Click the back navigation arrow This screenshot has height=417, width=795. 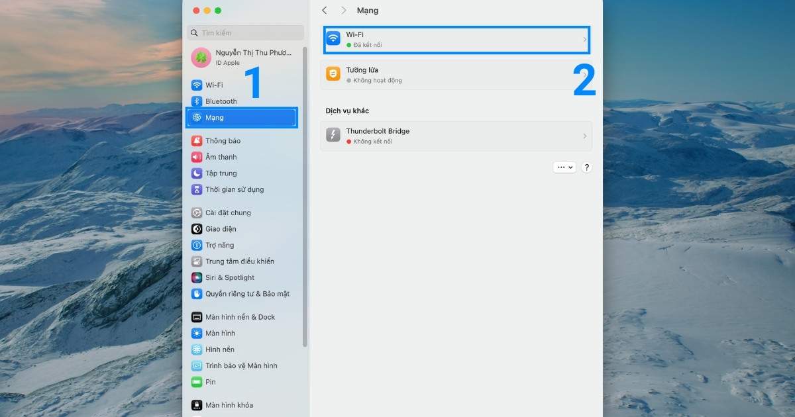point(325,11)
